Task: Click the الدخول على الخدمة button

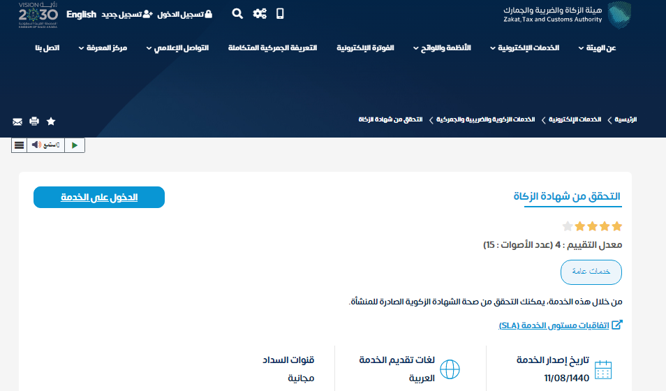Action: point(99,198)
